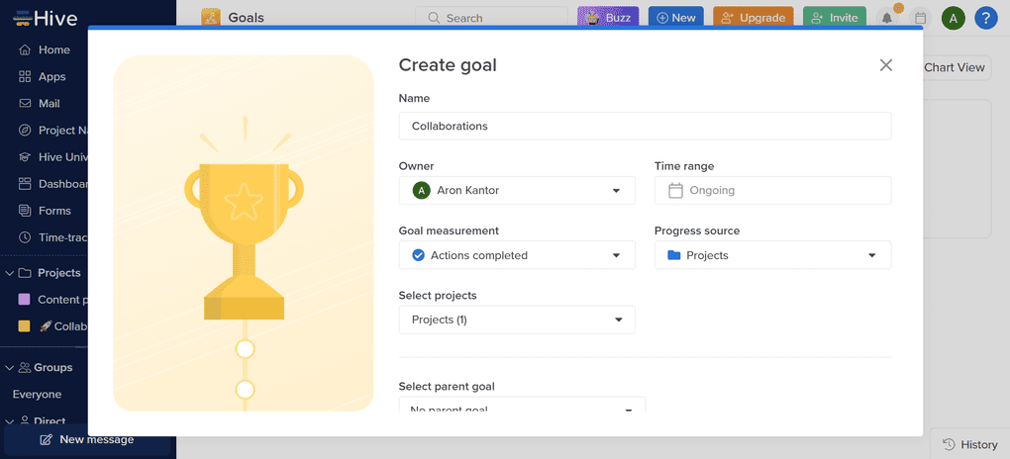Click the Mail icon in sidebar

(x=26, y=104)
